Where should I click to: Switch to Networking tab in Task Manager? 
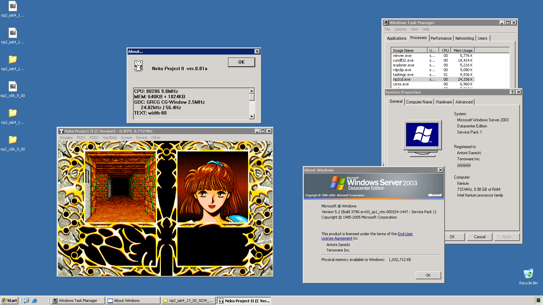pos(465,38)
